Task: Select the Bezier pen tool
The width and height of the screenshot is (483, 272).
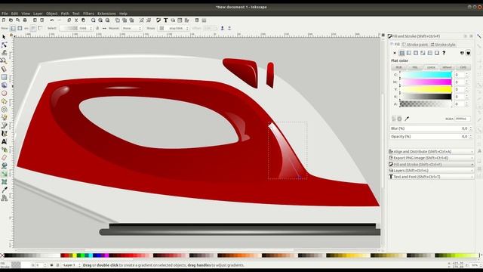Action: tap(4, 125)
